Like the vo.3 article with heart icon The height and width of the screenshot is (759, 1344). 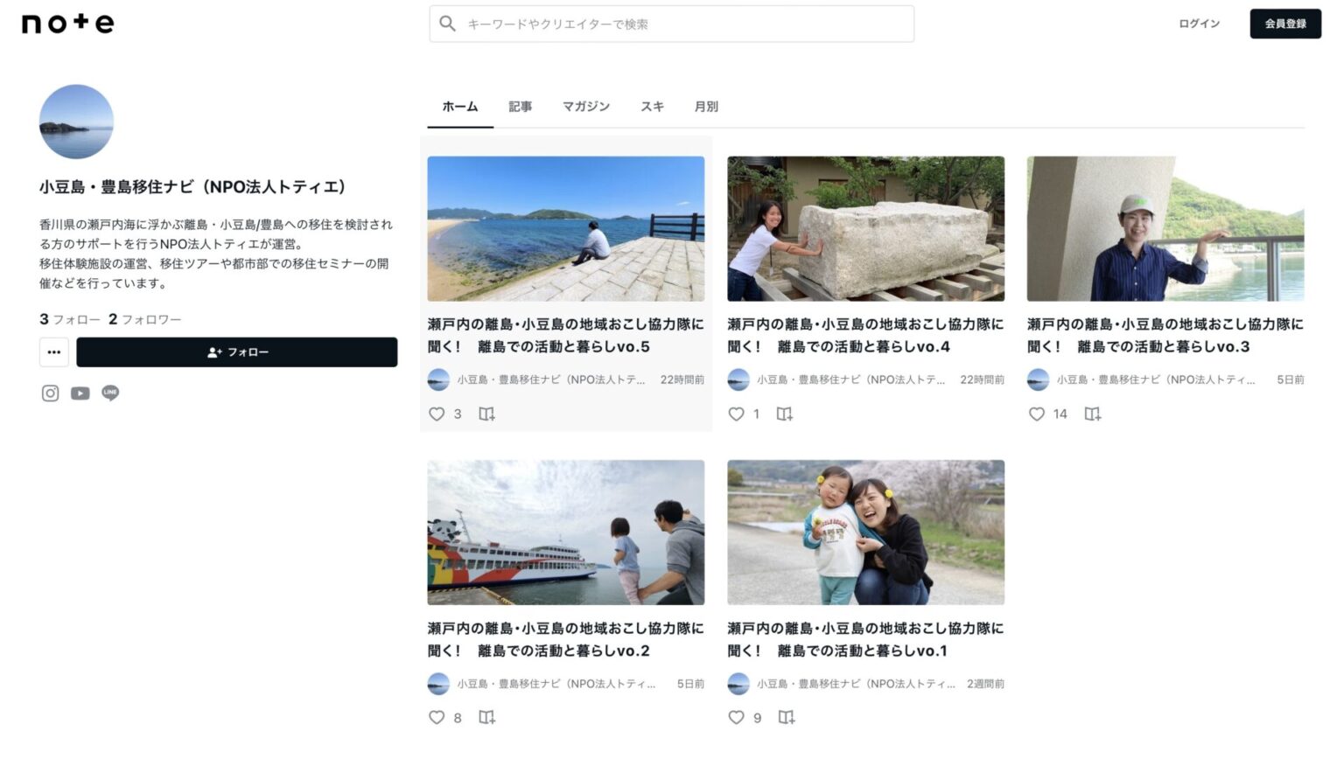click(1037, 414)
